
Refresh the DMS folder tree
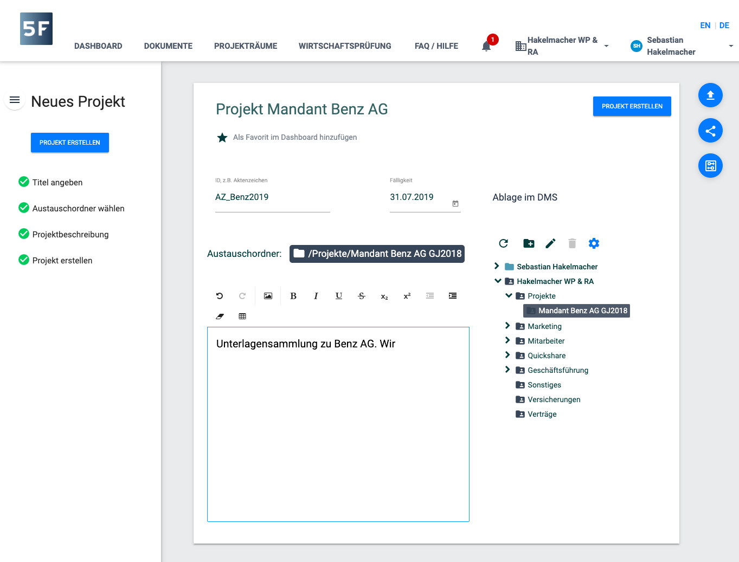coord(504,243)
